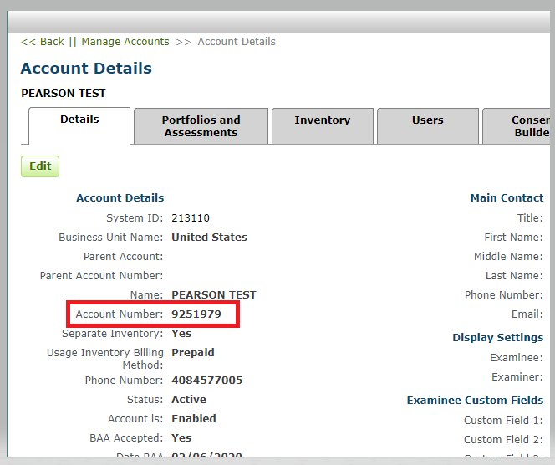
Task: Click the PEARSON TEST title below the heading
Action: point(64,94)
